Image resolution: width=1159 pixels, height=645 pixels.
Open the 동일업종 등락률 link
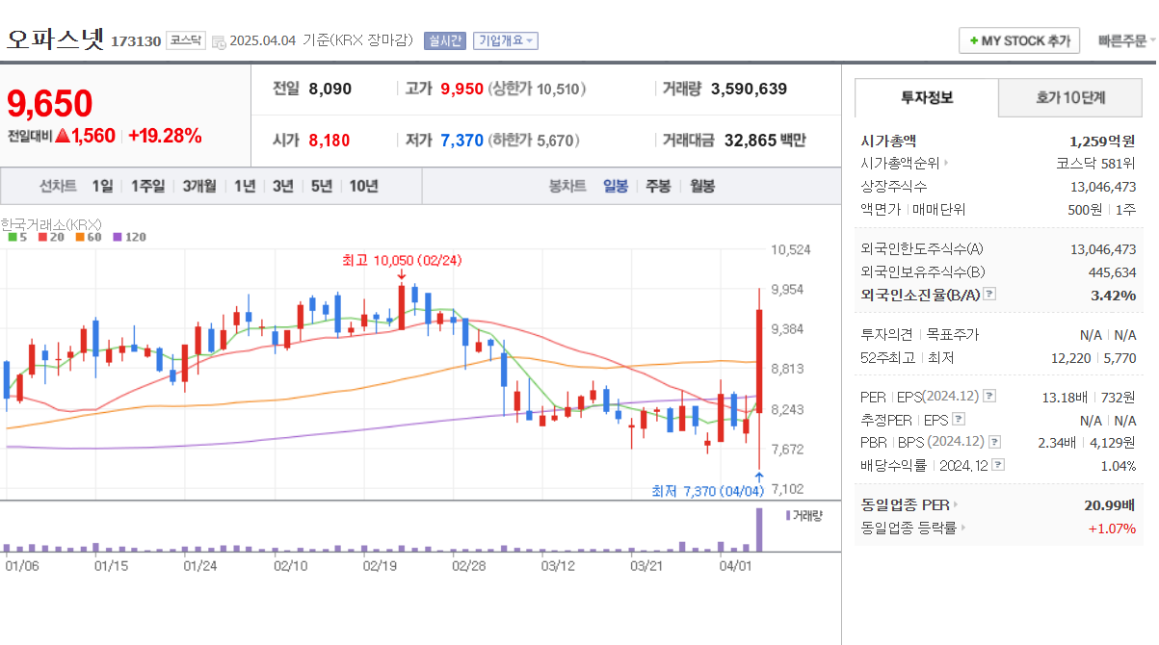(909, 528)
